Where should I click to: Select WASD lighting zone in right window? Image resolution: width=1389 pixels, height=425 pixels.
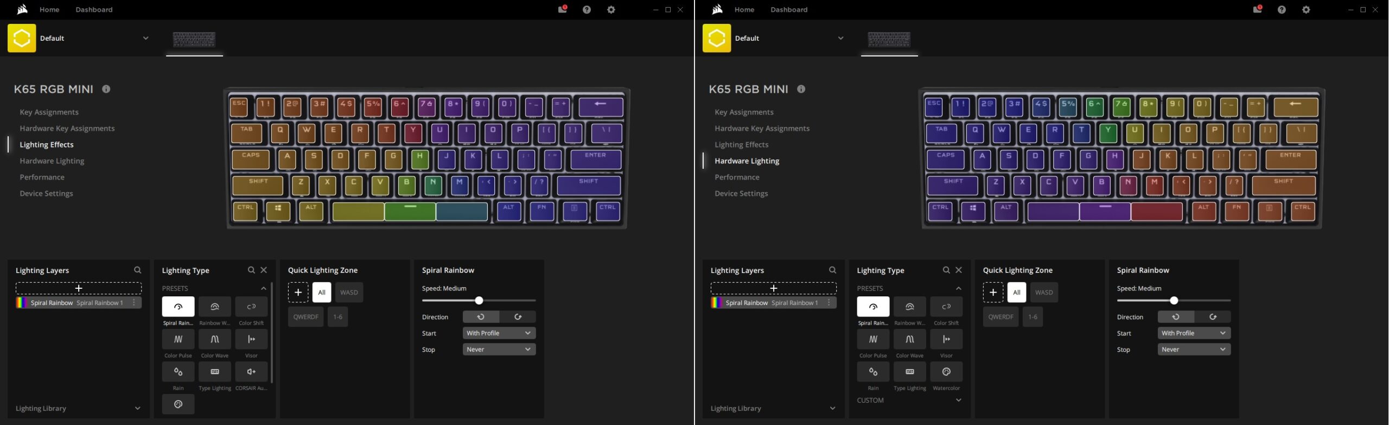(x=1044, y=293)
